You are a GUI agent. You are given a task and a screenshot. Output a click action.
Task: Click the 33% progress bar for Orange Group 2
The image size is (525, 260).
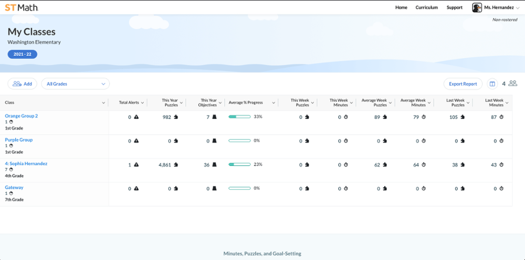click(x=239, y=117)
